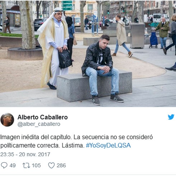
Task: Click the green street signs in photo
Action: 67,5
